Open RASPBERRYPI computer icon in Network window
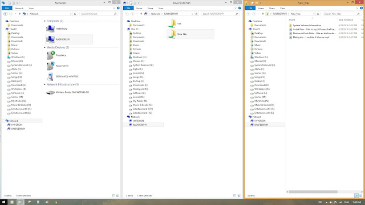 point(51,39)
